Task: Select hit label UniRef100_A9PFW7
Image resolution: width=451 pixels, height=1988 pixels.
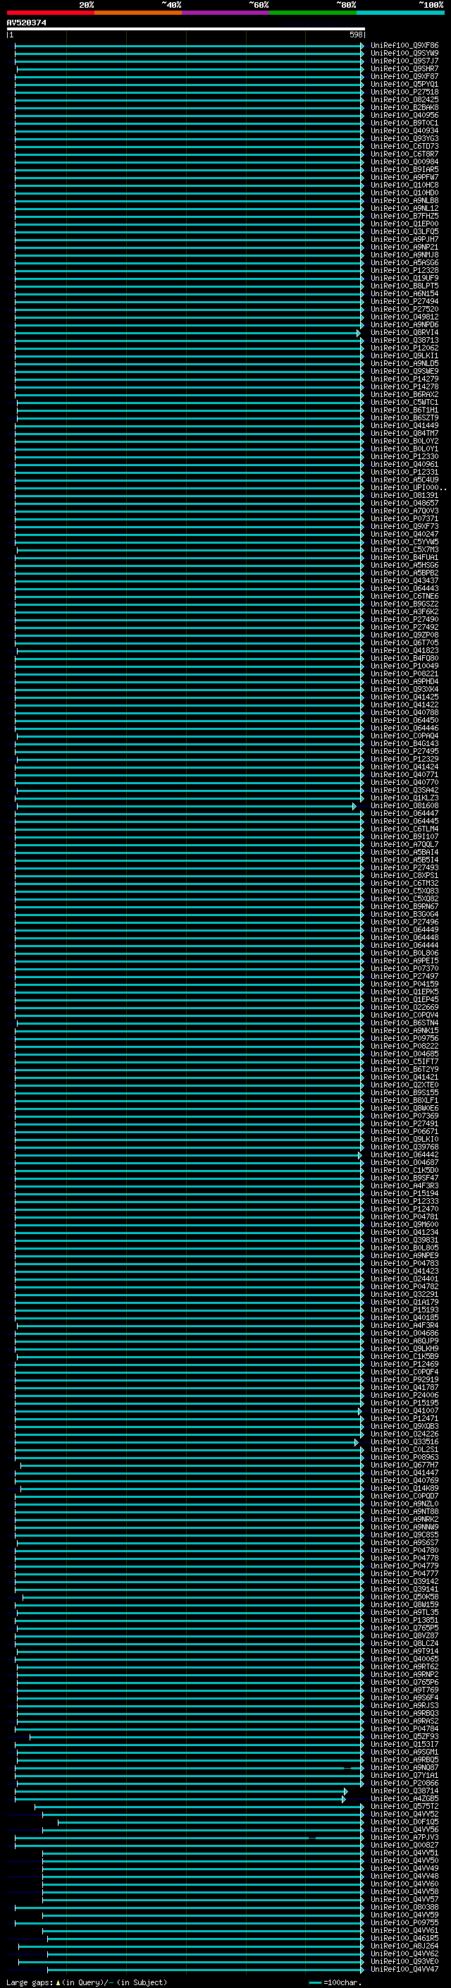Action: pyautogui.click(x=404, y=178)
